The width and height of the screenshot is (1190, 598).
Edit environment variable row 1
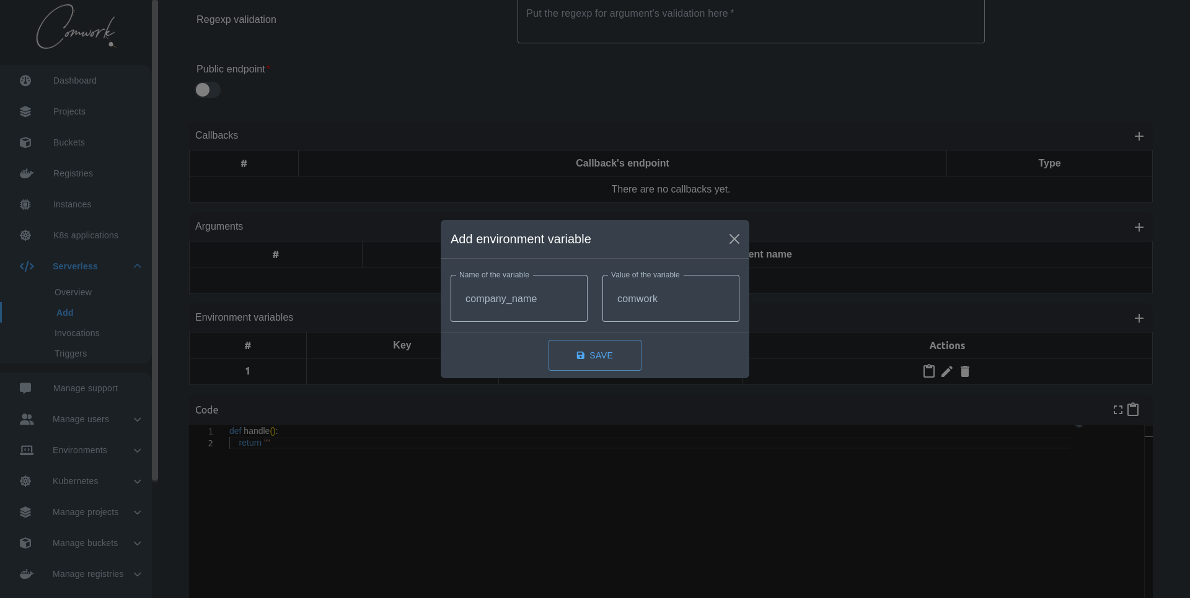tap(947, 371)
